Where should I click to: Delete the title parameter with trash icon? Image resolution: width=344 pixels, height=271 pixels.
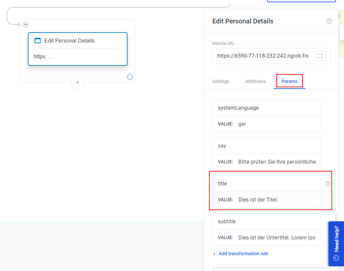tap(328, 184)
